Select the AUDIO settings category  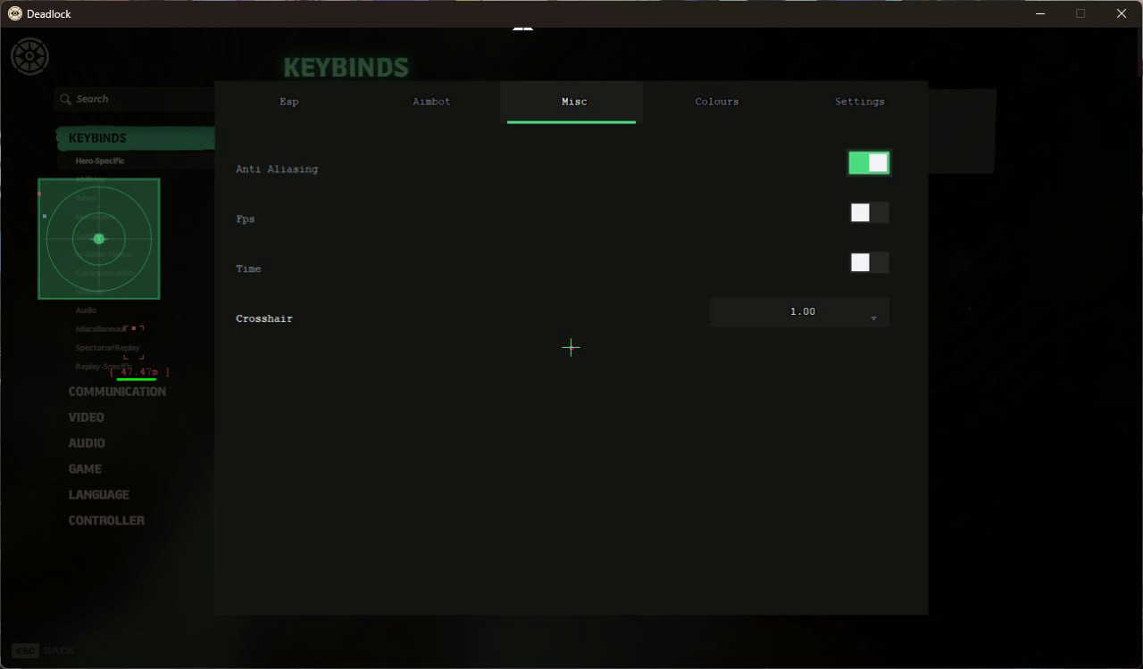tap(87, 443)
